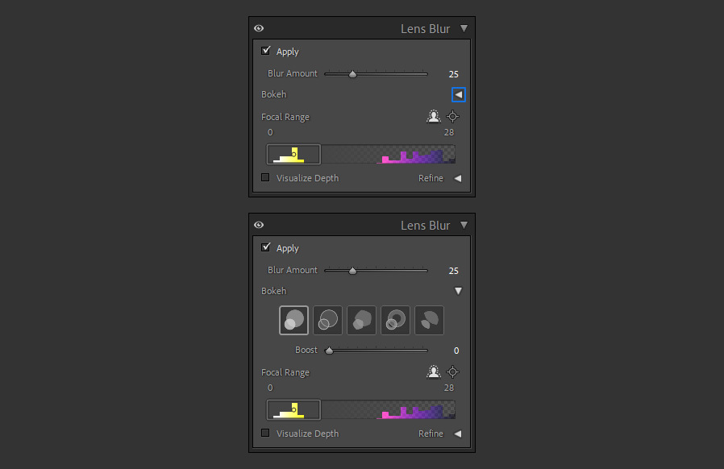This screenshot has width=724, height=469.
Task: Click point/area focus target icon in lower panel
Action: coord(453,371)
